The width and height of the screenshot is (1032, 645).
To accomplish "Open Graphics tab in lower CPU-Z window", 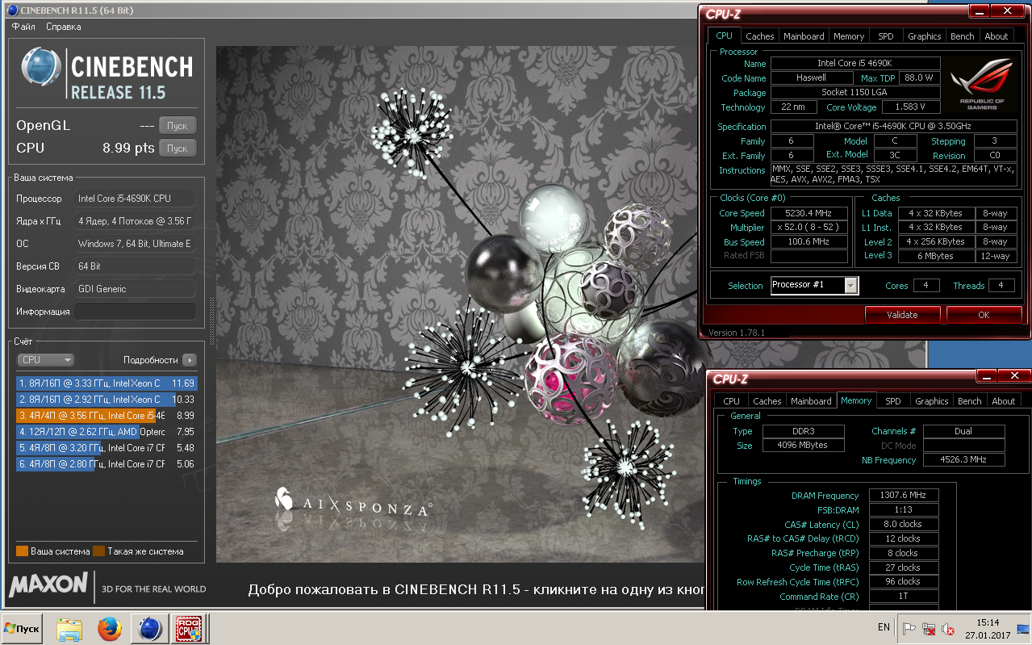I will (x=931, y=401).
